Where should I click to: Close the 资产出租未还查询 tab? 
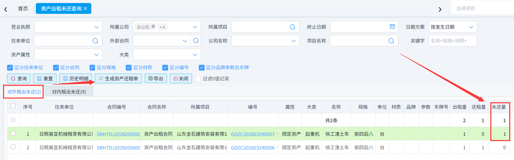pyautogui.click(x=85, y=8)
